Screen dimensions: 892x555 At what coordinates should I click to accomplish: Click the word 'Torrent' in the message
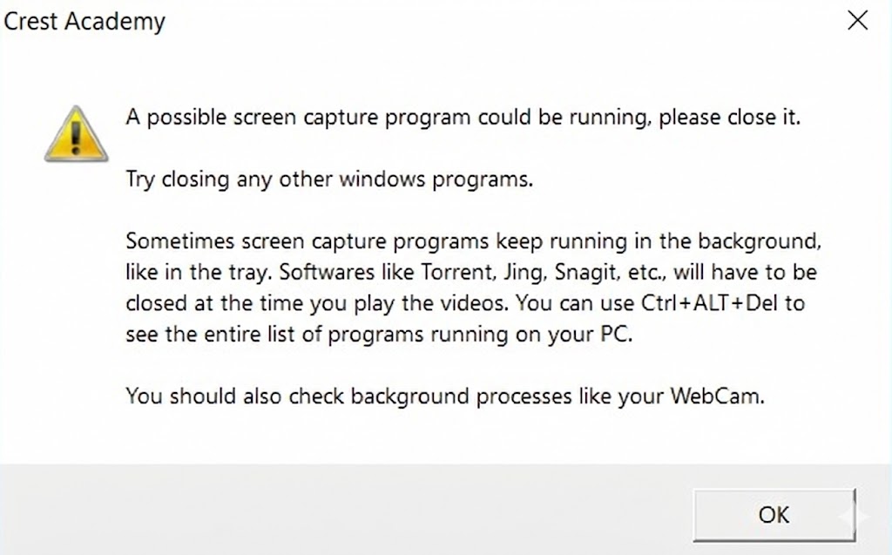(x=457, y=272)
